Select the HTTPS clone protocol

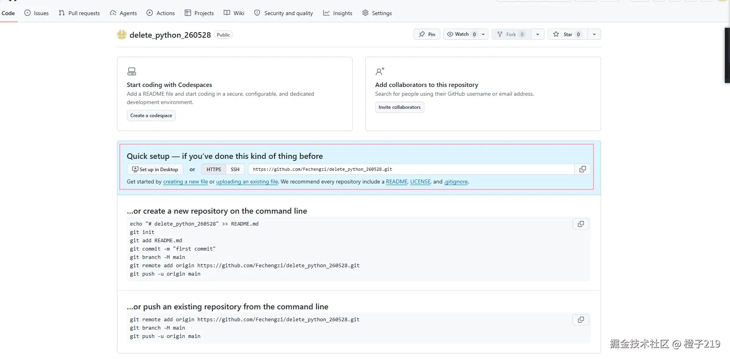pyautogui.click(x=214, y=169)
